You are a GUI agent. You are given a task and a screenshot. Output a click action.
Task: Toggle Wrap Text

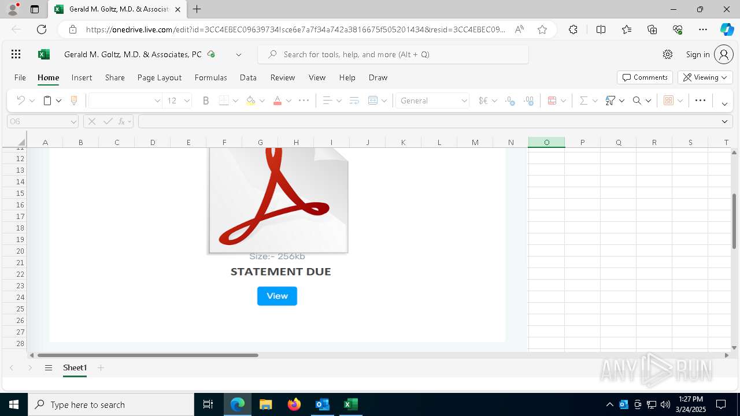[x=354, y=101]
